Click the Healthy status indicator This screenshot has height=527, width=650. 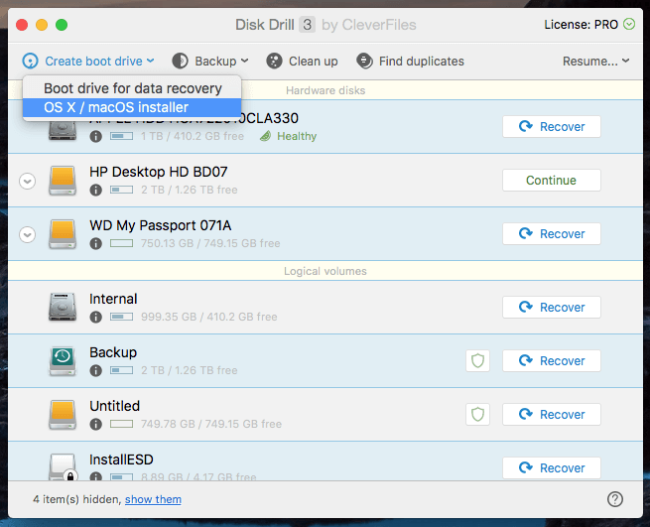[x=288, y=136]
